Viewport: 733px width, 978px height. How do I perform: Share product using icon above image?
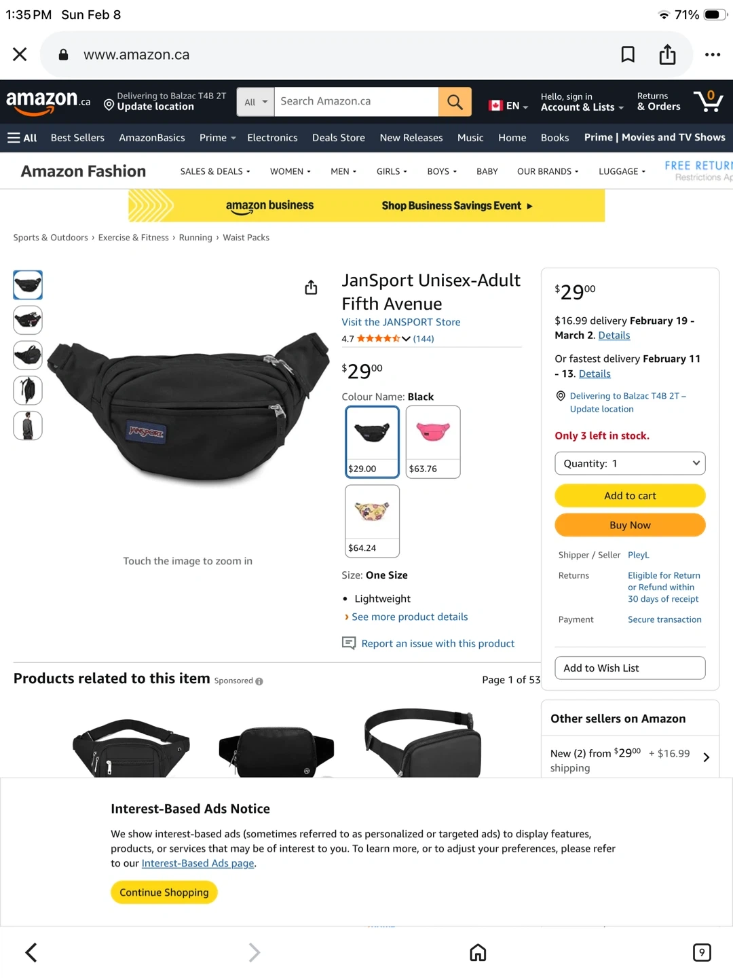pyautogui.click(x=311, y=287)
